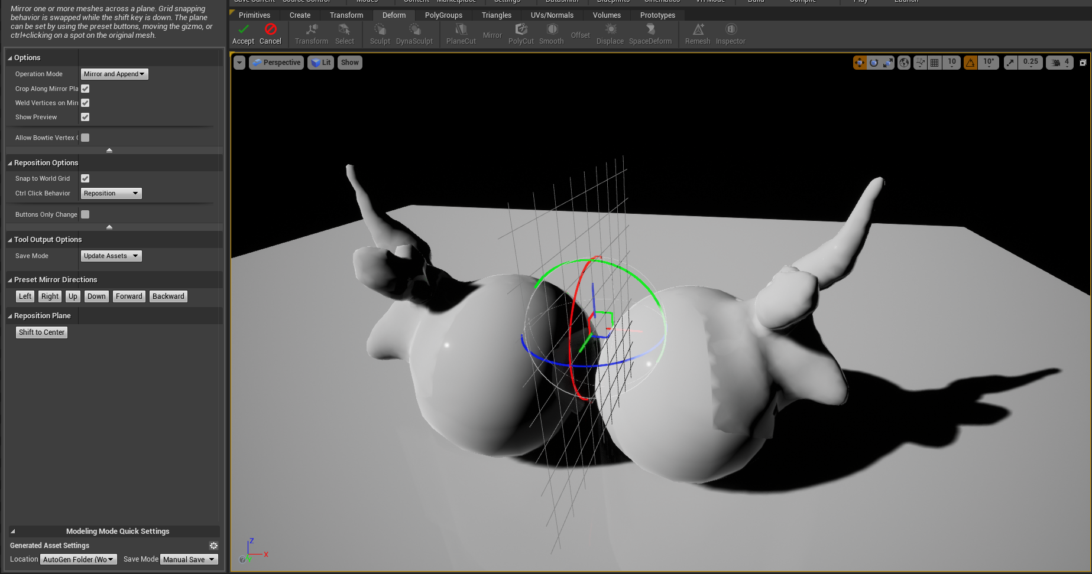Screen dimensions: 1092x574
Task: Uncheck Crop Along Mirror Plane
Action: (x=85, y=89)
